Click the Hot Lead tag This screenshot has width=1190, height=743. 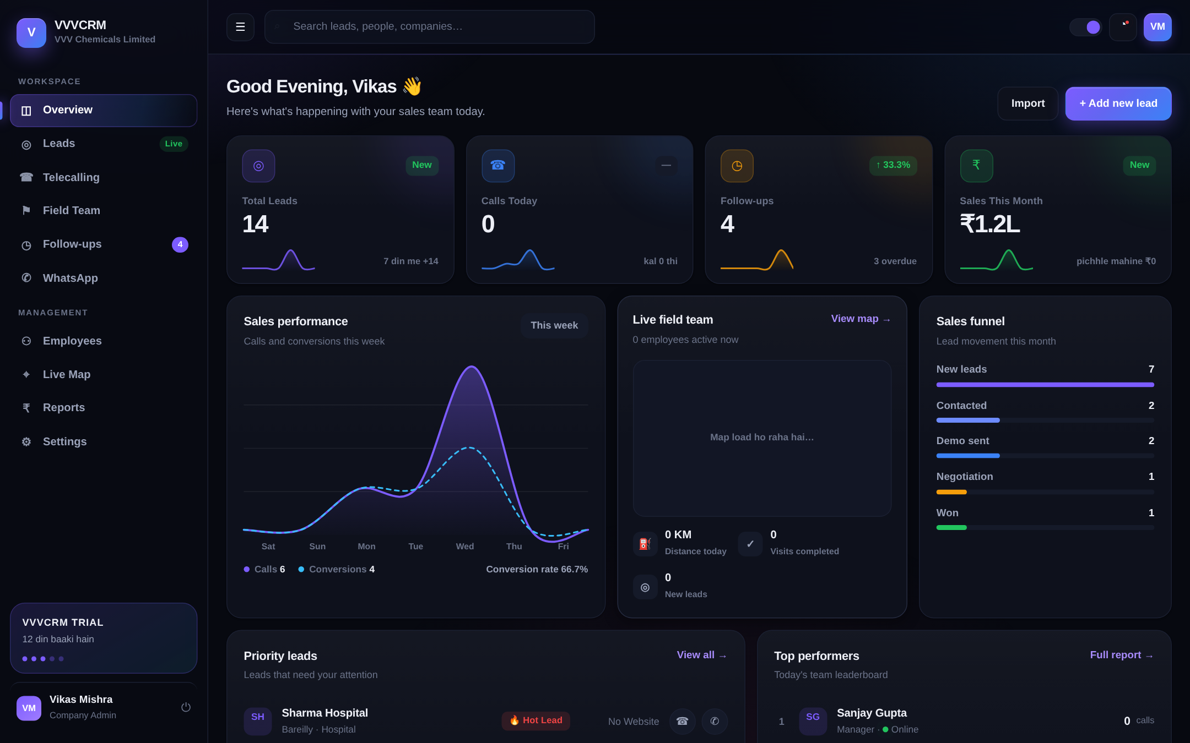click(535, 720)
